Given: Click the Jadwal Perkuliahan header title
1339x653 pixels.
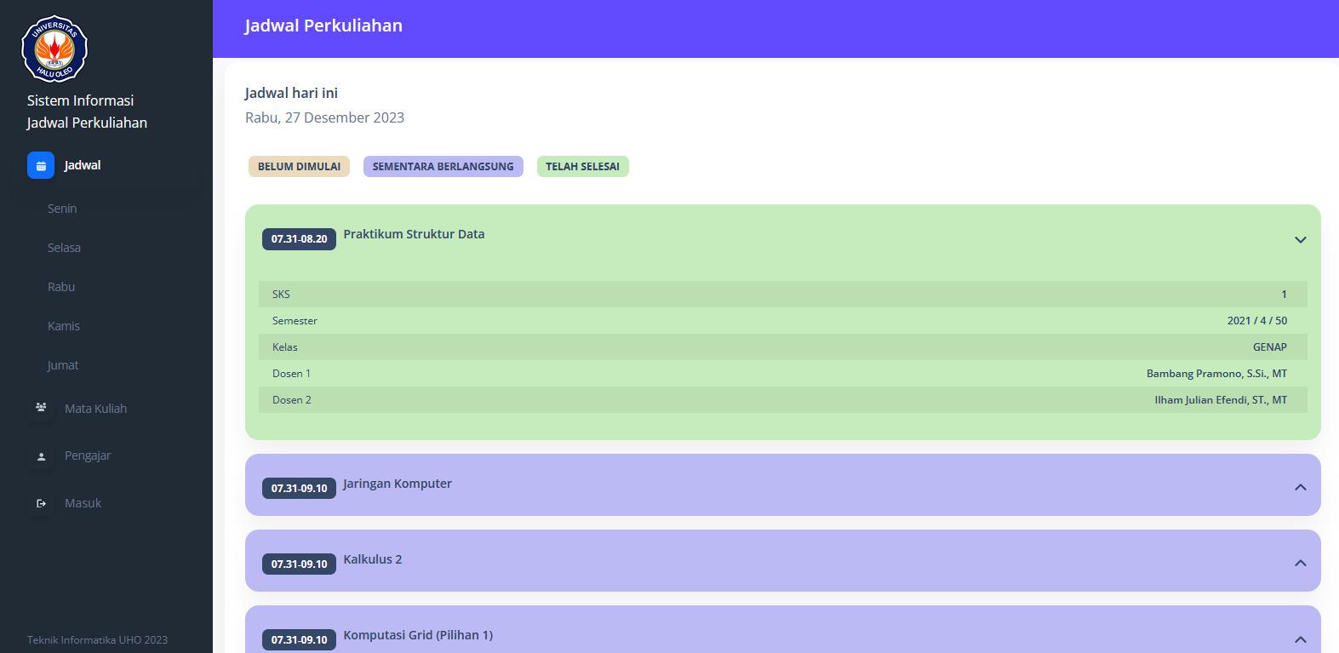Looking at the screenshot, I should pyautogui.click(x=323, y=26).
